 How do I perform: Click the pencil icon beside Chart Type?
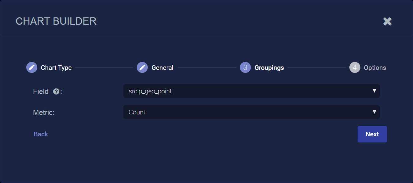(x=32, y=67)
